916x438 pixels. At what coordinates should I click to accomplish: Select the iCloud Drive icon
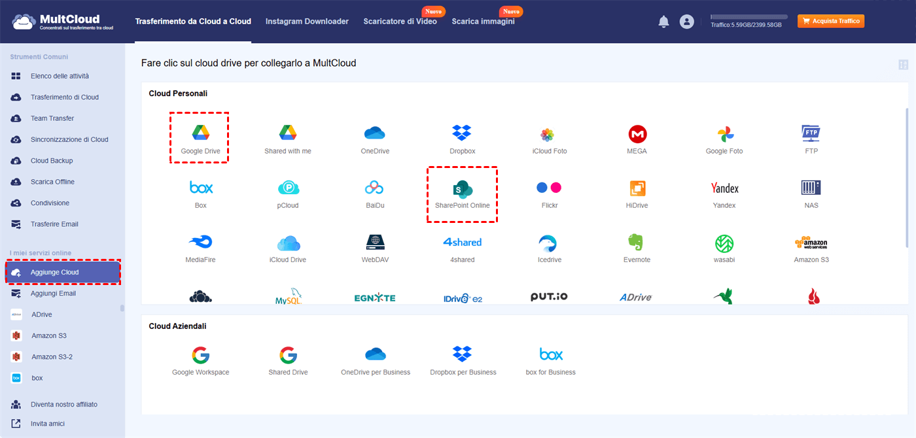click(288, 243)
